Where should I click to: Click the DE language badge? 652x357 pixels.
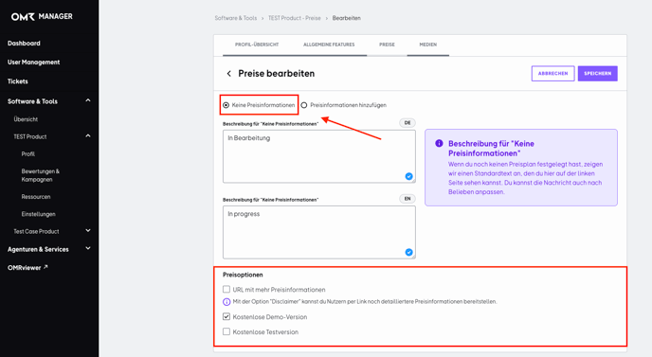407,122
